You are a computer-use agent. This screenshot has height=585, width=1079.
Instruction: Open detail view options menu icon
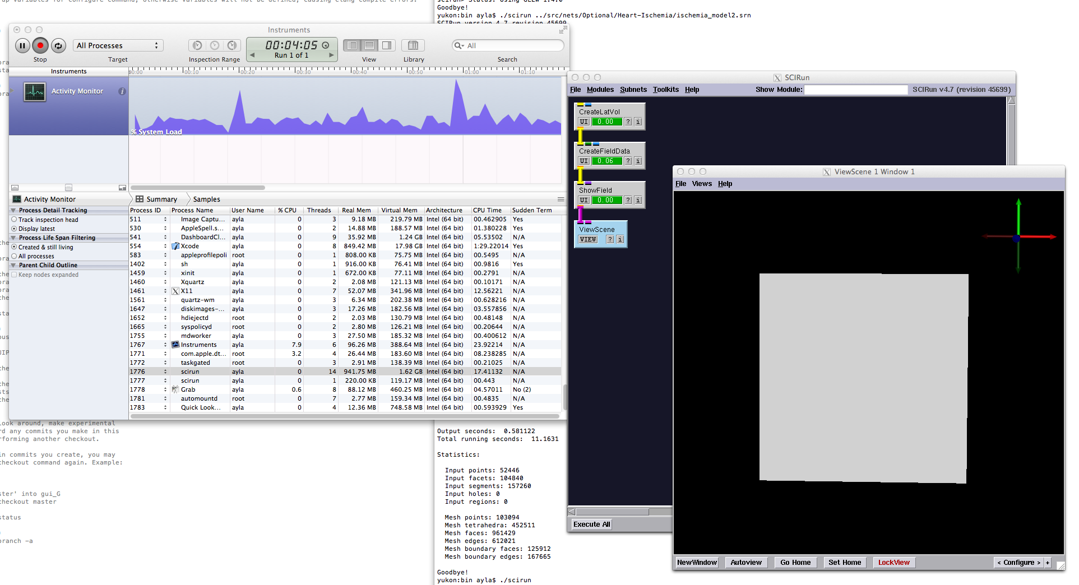[561, 199]
